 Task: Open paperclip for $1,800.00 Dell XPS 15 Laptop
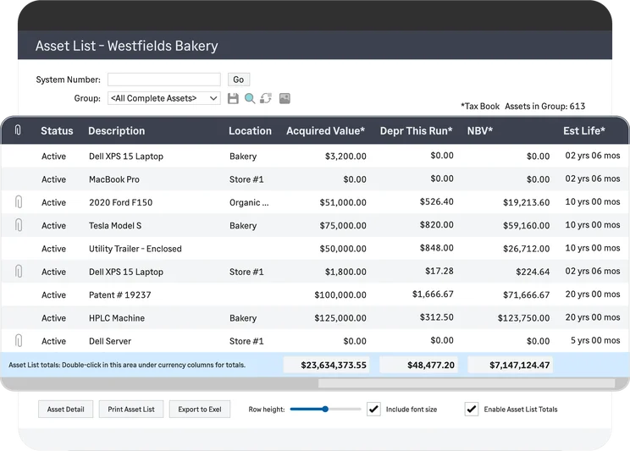[x=19, y=272]
